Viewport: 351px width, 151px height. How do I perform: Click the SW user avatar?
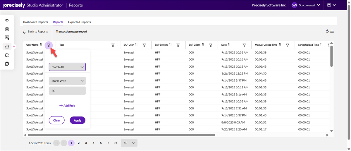click(x=294, y=5)
